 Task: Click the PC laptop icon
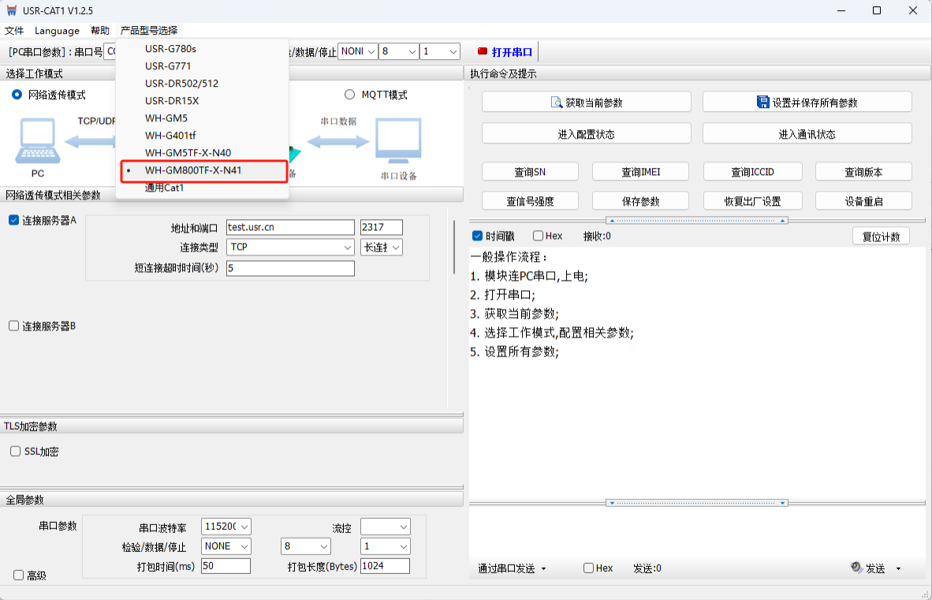[37, 142]
